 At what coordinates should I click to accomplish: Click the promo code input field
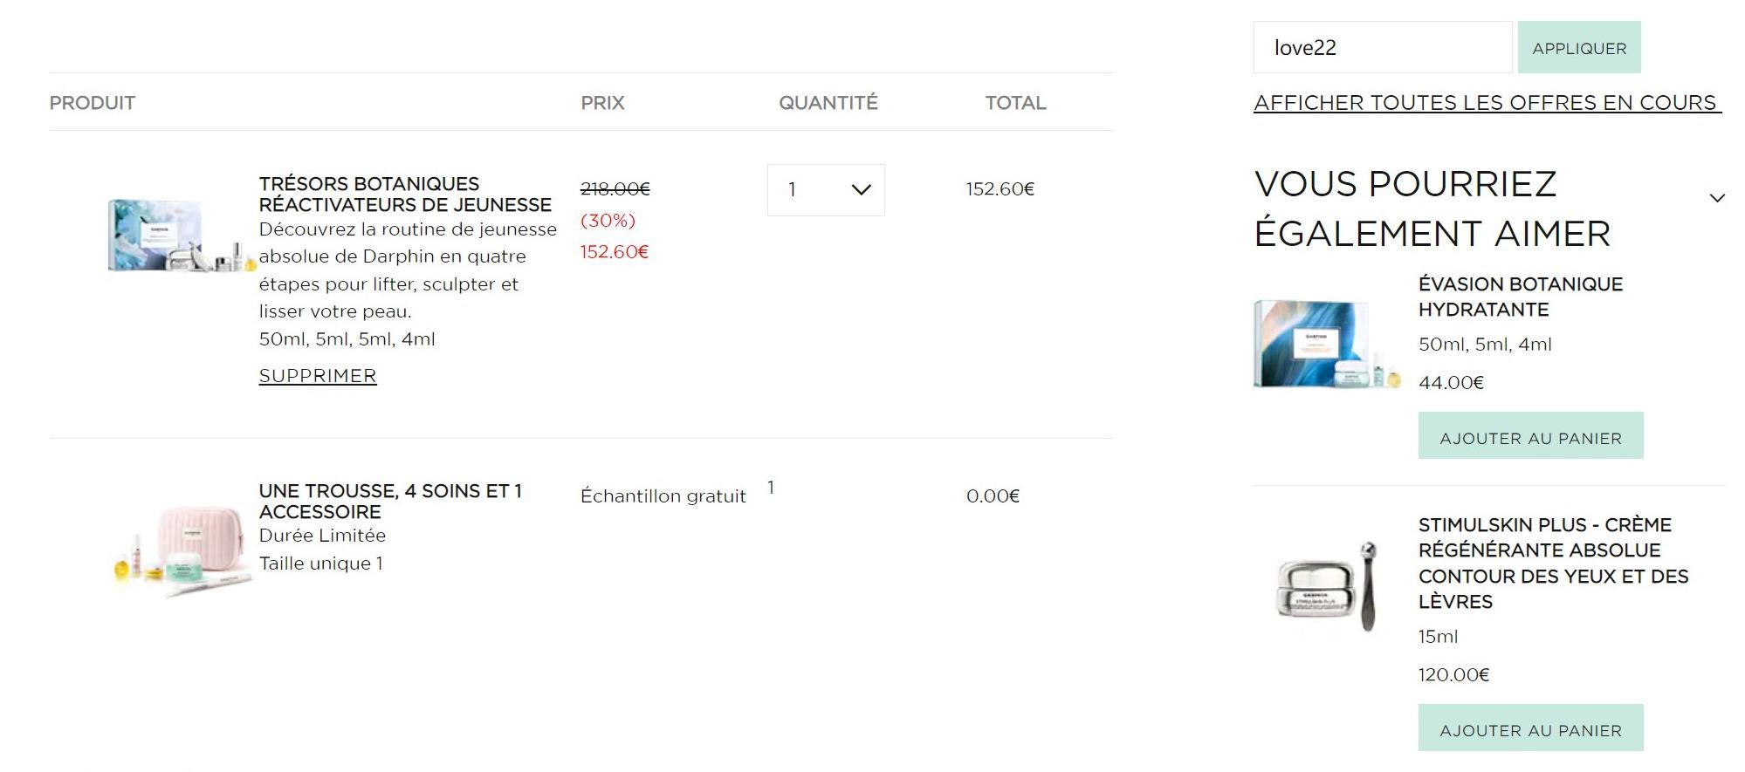1381,48
